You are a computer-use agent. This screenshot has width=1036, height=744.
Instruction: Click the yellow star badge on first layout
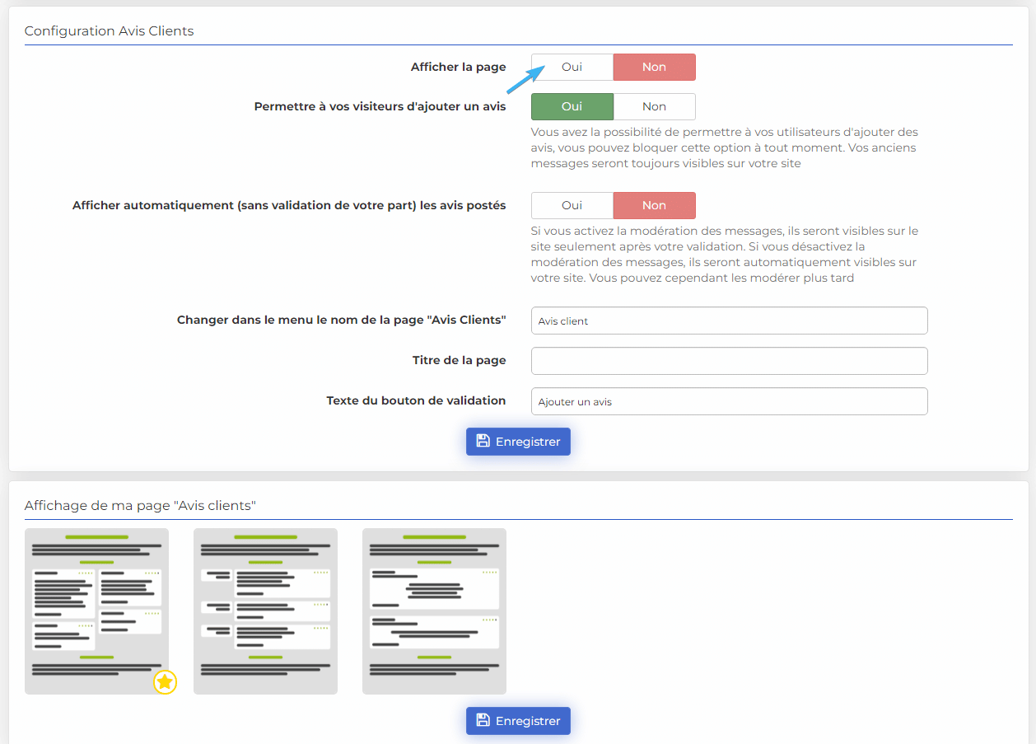coord(166,682)
